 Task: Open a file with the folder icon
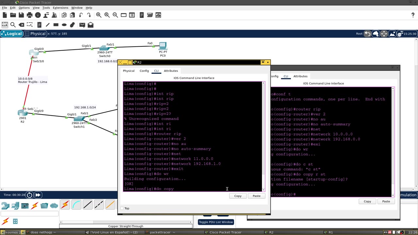pos(13,15)
